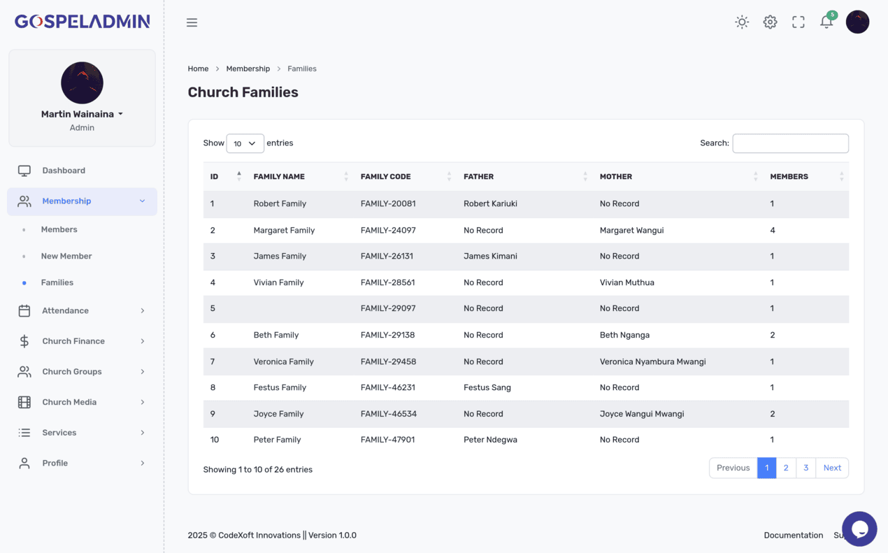Open the Show entries dropdown
Viewport: 888px width, 553px height.
[245, 143]
